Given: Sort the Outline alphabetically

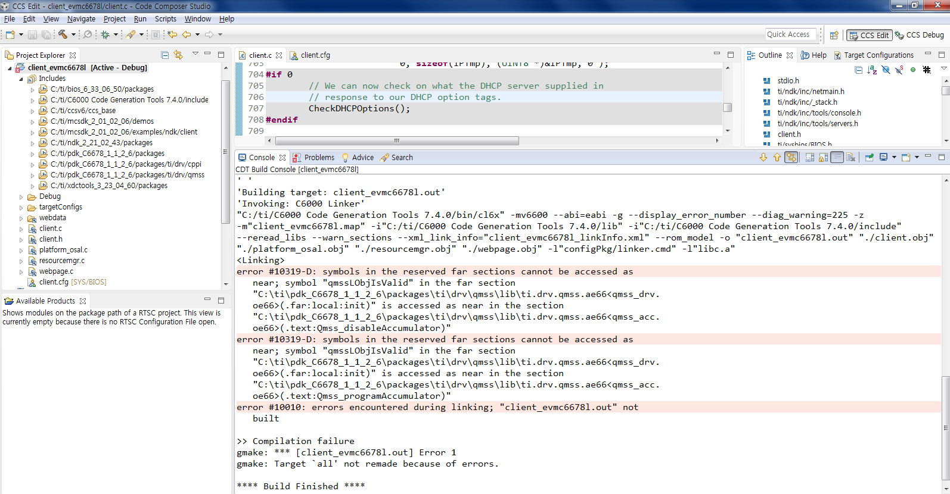Looking at the screenshot, I should pyautogui.click(x=872, y=70).
